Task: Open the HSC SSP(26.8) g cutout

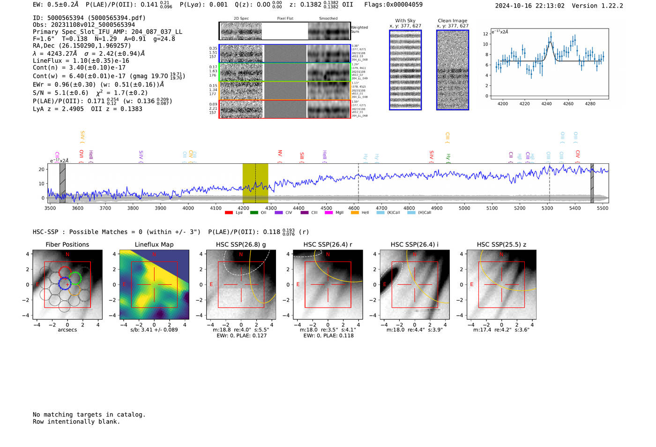Action: click(241, 285)
